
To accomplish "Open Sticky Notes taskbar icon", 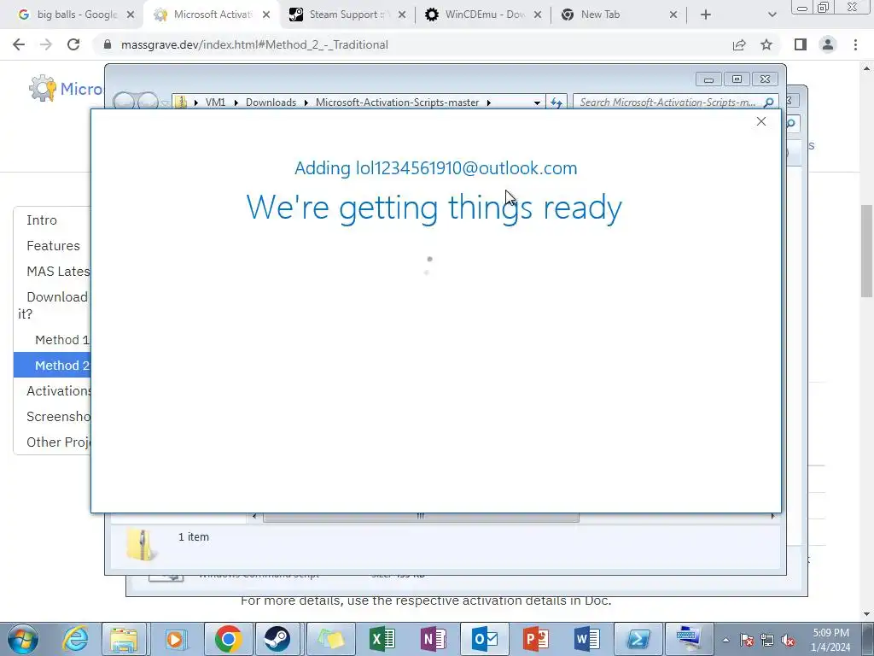I will pyautogui.click(x=330, y=639).
